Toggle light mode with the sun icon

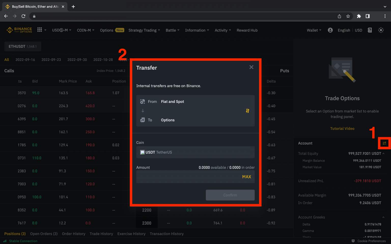pyautogui.click(x=381, y=30)
